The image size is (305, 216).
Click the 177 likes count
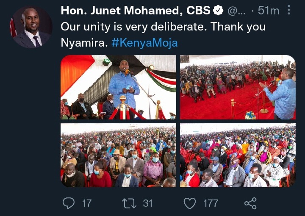tap(211, 203)
